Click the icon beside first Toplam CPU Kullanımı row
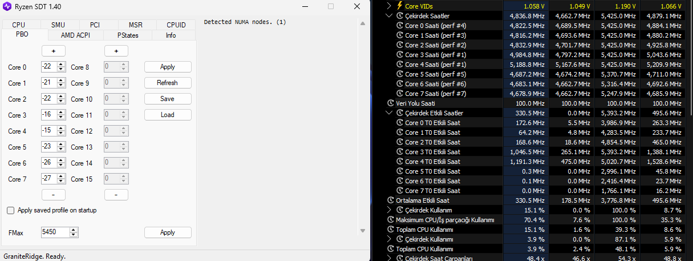The width and height of the screenshot is (693, 261). [x=390, y=230]
